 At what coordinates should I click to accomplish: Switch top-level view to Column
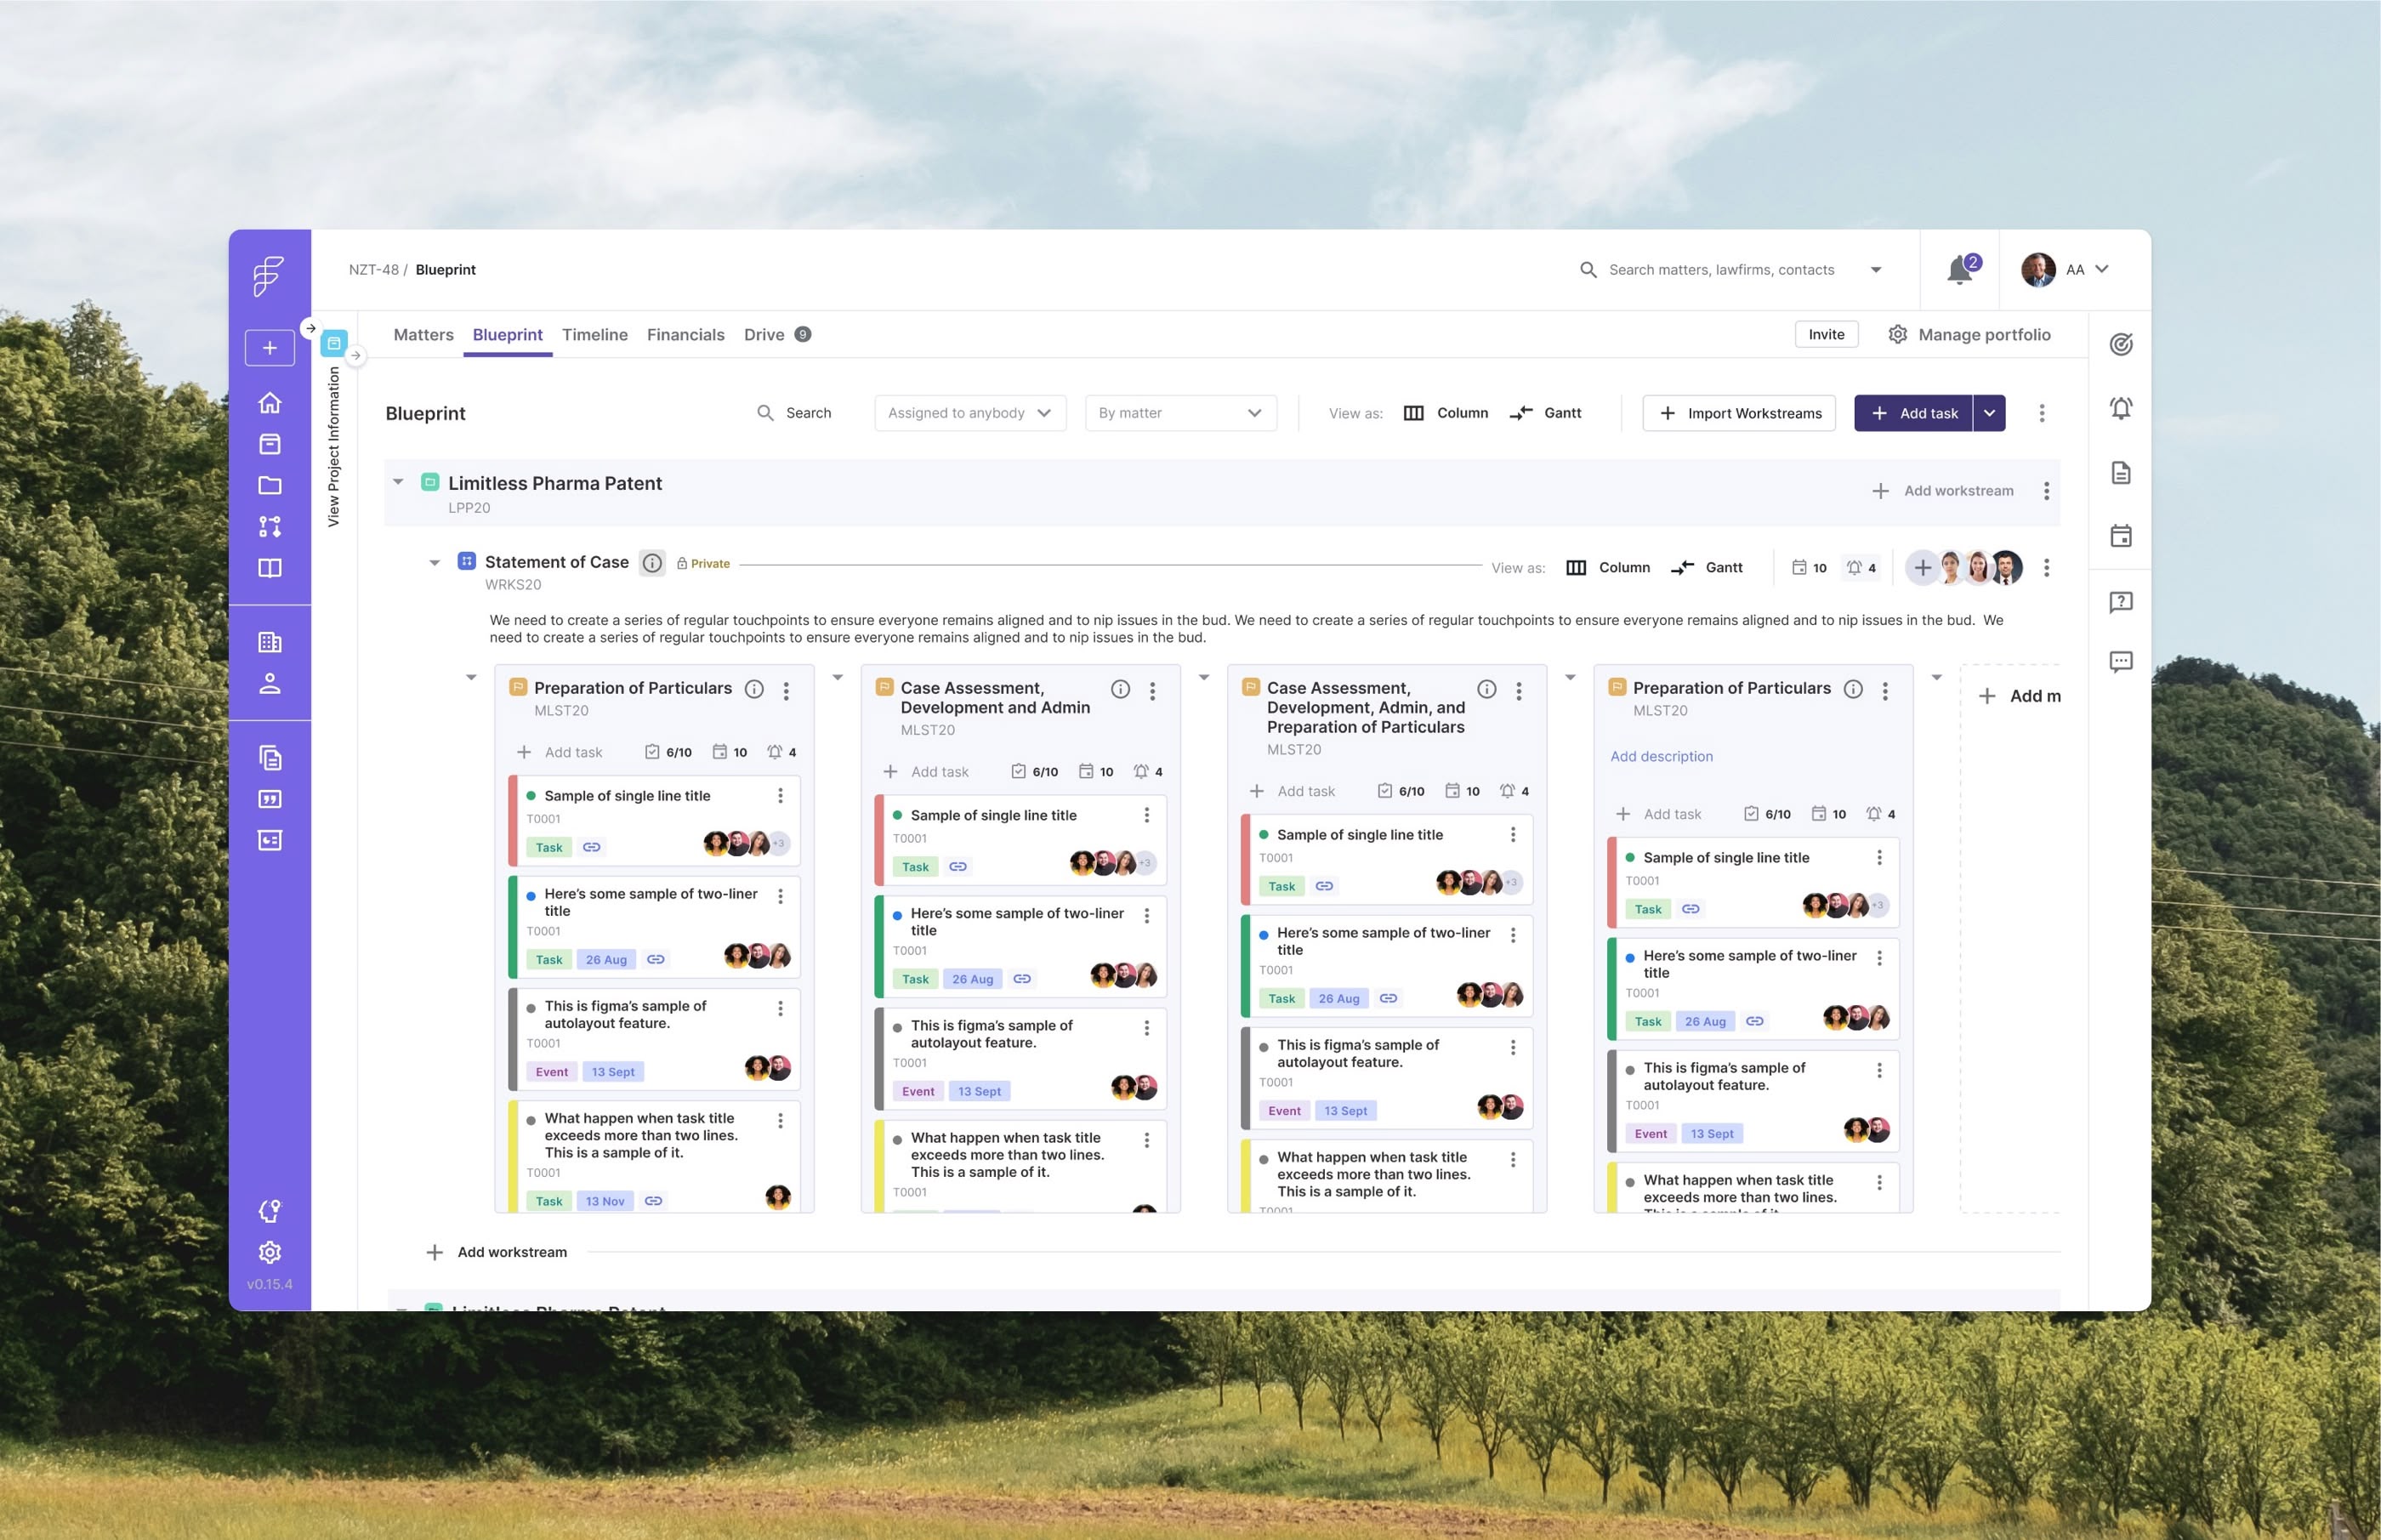point(1446,413)
